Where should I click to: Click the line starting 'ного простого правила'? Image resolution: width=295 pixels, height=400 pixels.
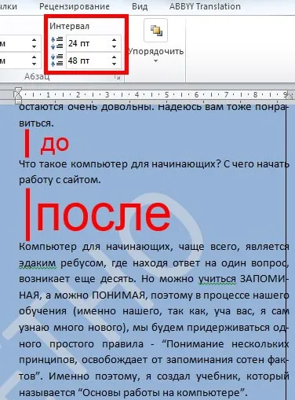tap(154, 344)
